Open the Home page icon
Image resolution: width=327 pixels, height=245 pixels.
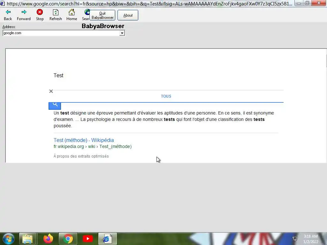72,15
